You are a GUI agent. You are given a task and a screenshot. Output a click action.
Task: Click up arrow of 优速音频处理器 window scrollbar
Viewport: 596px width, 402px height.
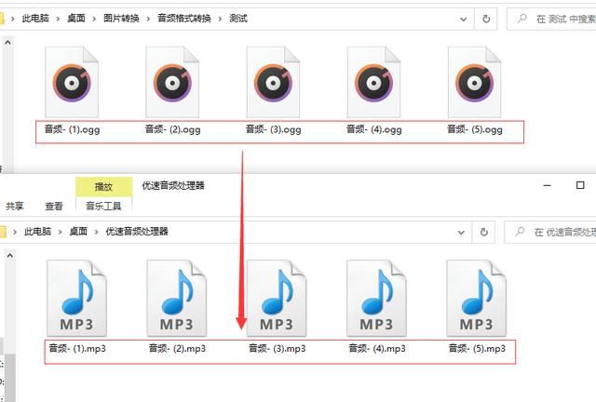click(x=10, y=255)
